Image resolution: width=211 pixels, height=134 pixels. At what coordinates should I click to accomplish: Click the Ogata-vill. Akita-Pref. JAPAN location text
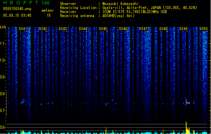[132, 8]
